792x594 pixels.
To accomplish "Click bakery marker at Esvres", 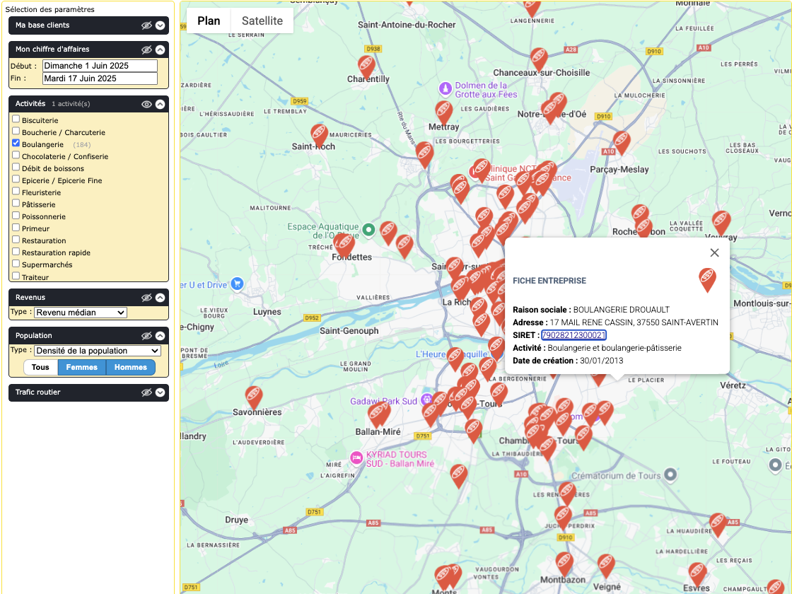I will point(697,574).
